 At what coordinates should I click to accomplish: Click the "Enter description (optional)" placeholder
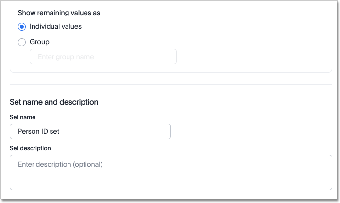click(x=60, y=165)
